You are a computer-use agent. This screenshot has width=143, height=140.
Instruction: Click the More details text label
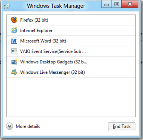[x=28, y=126]
